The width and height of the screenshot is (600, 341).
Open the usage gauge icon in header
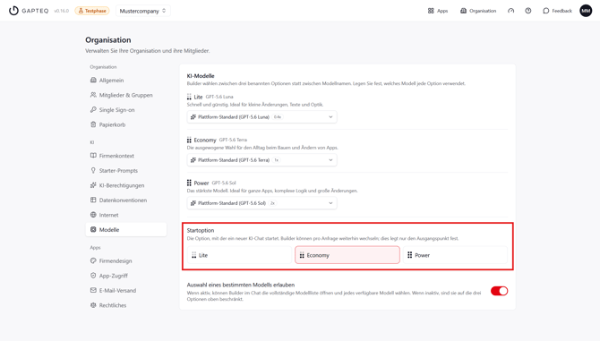510,11
